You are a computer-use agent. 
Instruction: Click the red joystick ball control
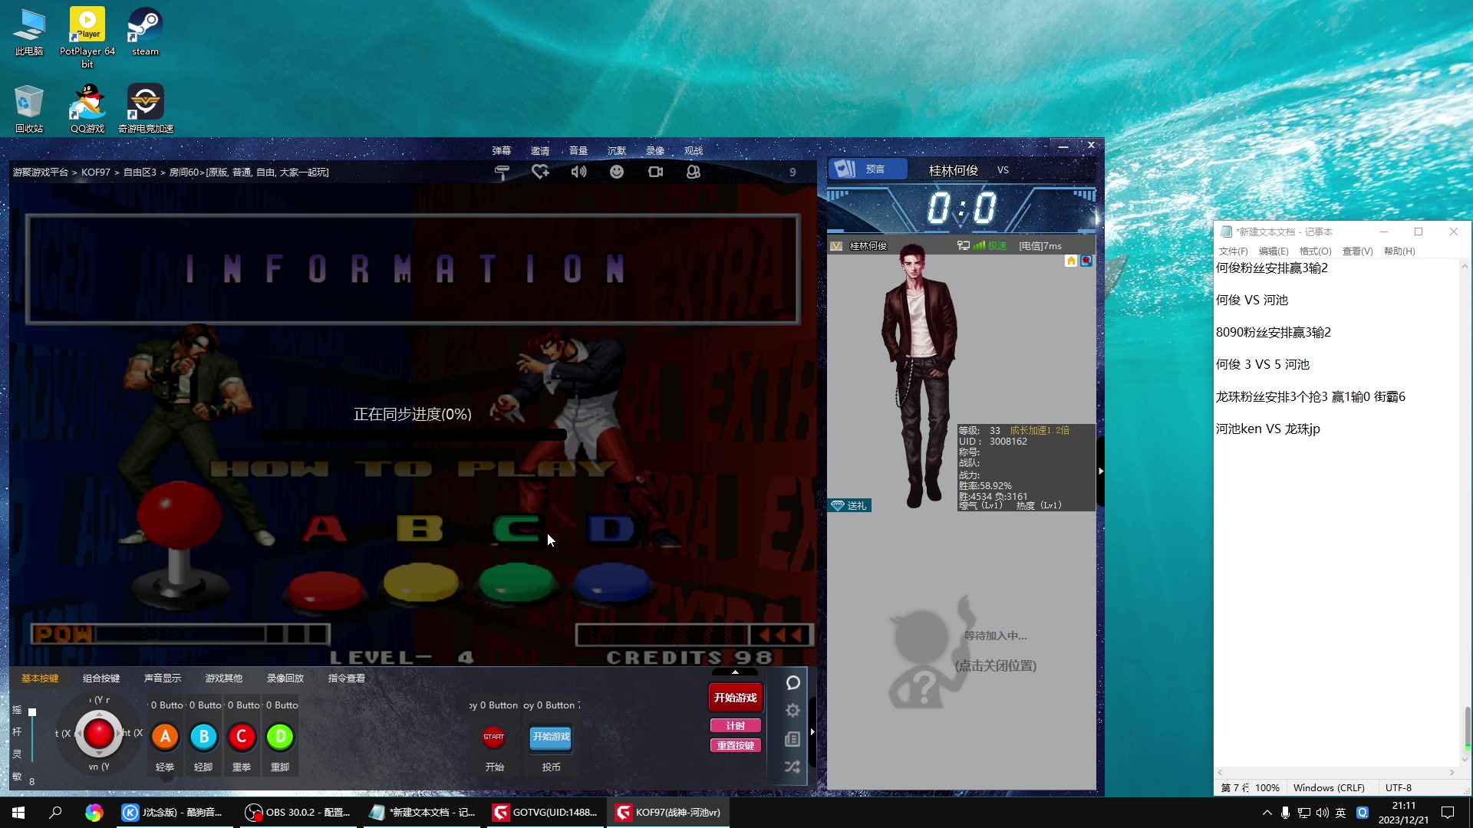(98, 734)
